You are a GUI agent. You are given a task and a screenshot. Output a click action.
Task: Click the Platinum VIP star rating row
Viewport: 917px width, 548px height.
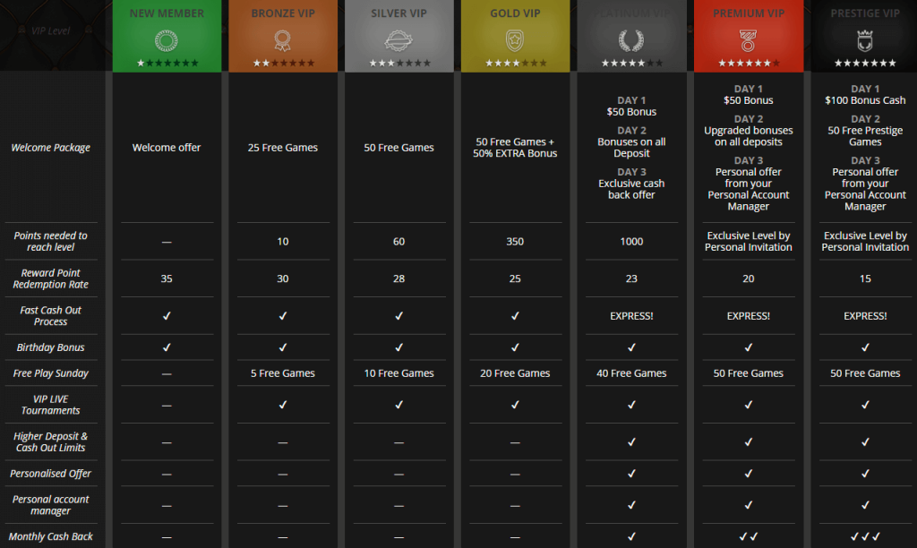(632, 64)
